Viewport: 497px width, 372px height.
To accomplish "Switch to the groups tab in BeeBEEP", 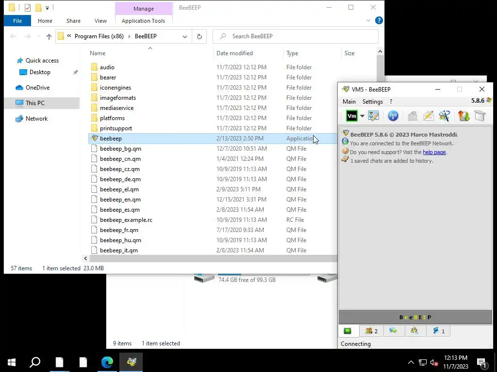I will [414, 330].
